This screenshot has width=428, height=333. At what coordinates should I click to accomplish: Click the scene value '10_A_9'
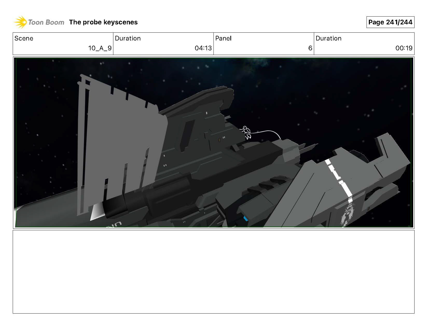100,48
